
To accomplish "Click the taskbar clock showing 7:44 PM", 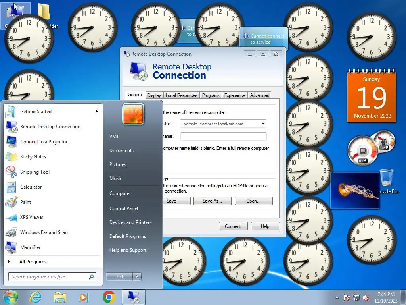I will [386, 297].
